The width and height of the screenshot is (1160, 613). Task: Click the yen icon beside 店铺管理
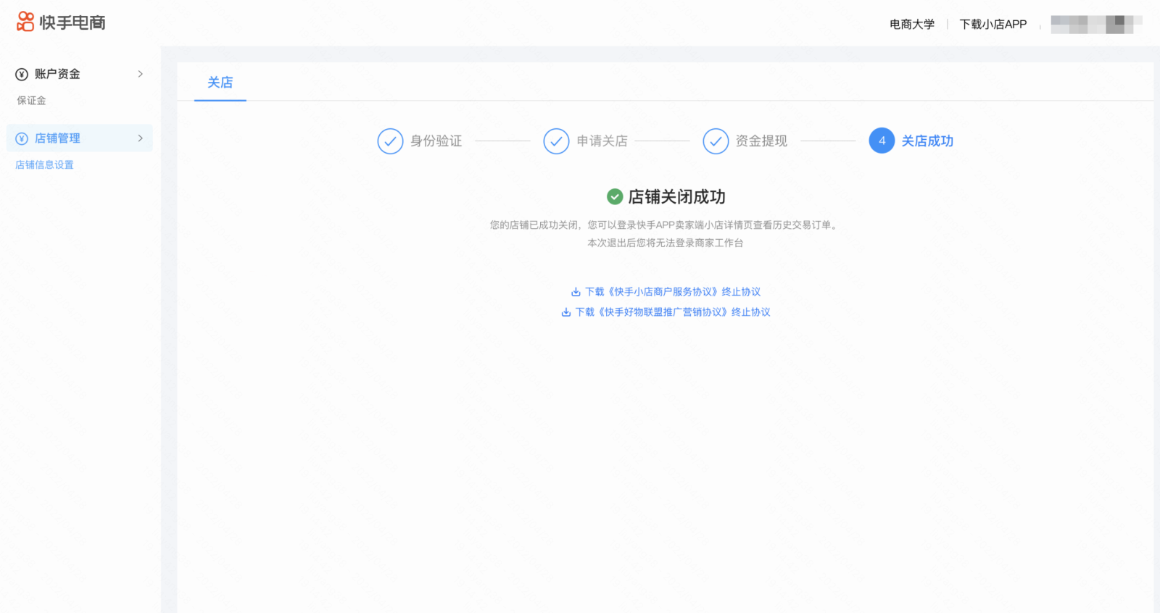22,138
